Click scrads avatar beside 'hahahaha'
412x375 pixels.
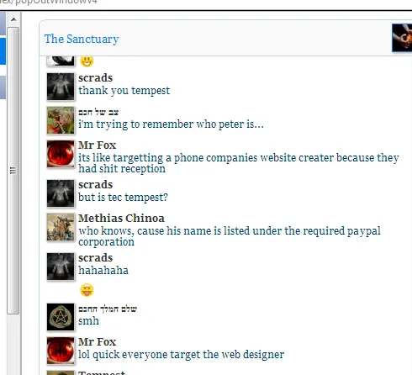coord(61,267)
